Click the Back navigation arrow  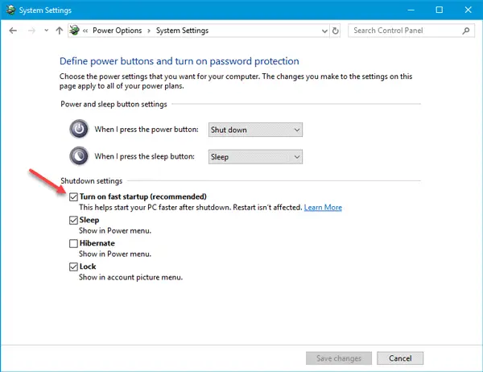click(x=13, y=31)
